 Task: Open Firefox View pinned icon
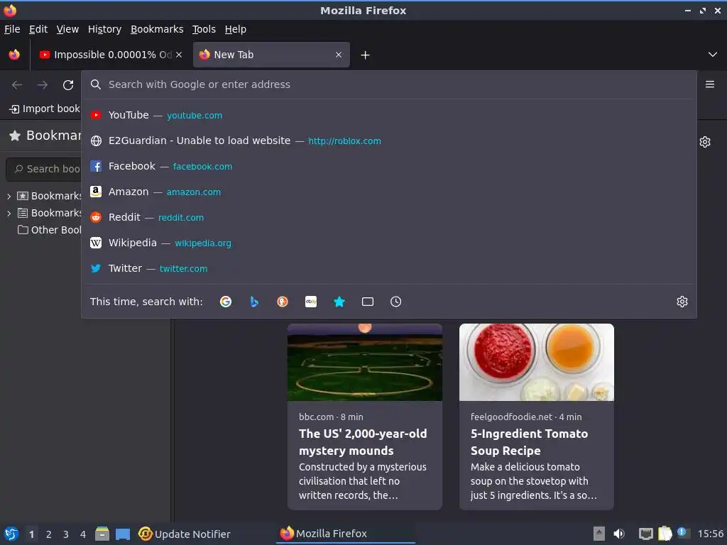(14, 55)
